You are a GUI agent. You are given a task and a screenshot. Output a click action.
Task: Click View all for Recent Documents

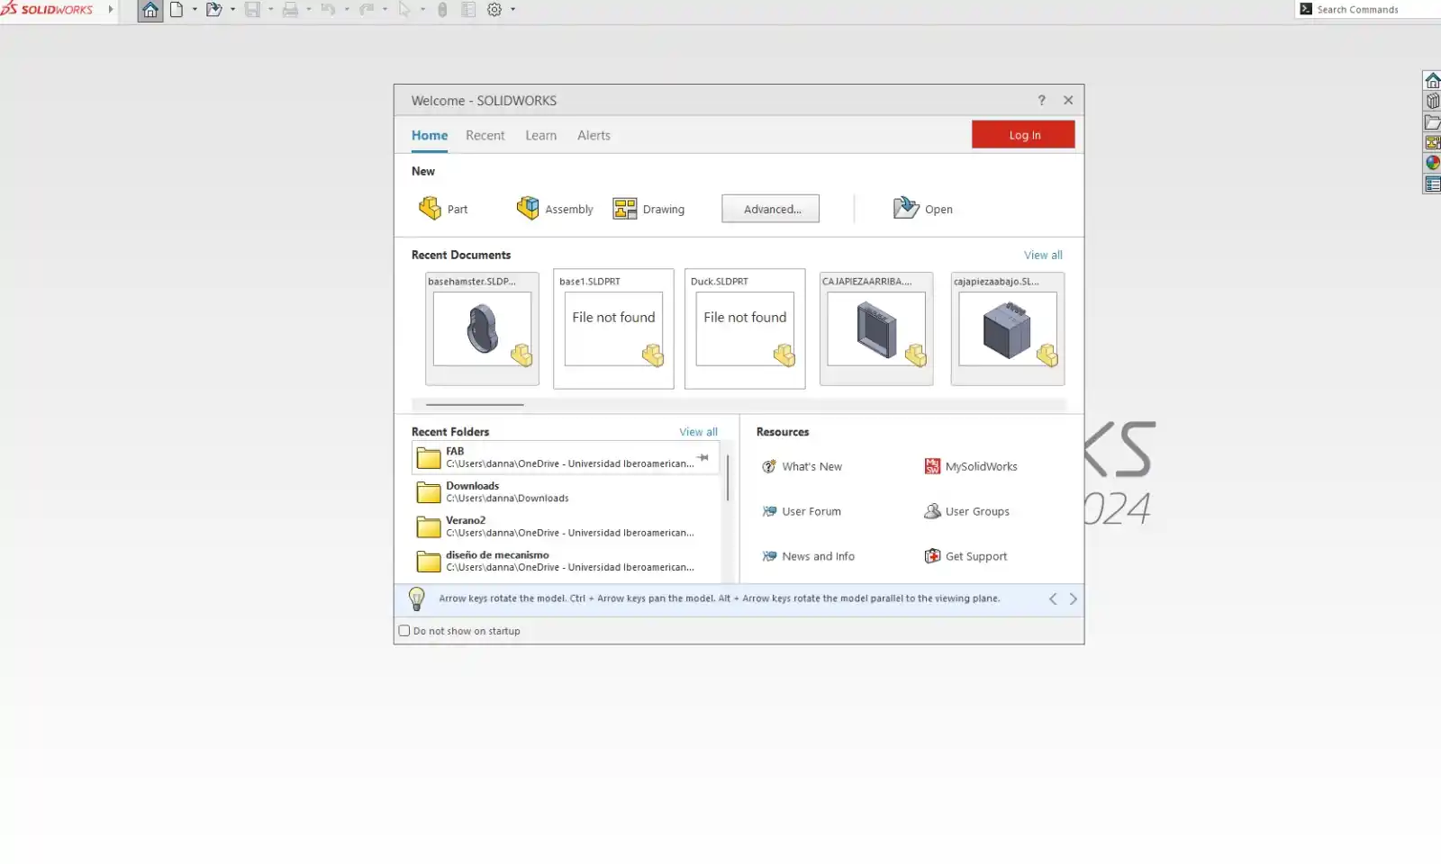tap(1043, 255)
